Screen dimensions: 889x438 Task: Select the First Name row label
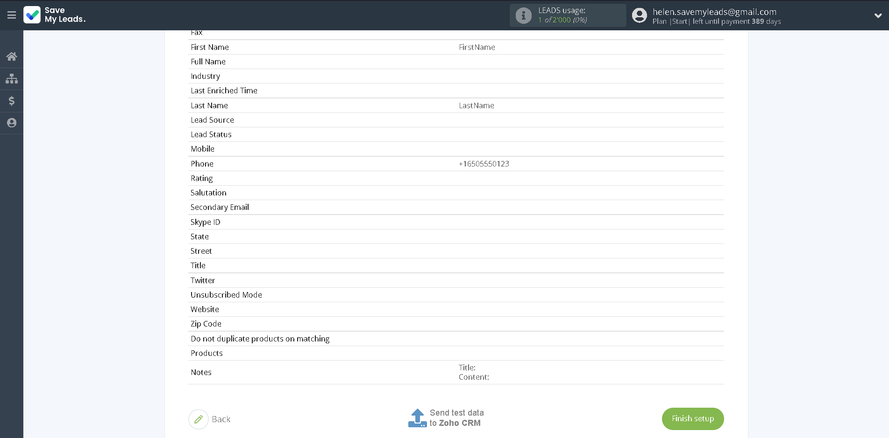(x=210, y=47)
